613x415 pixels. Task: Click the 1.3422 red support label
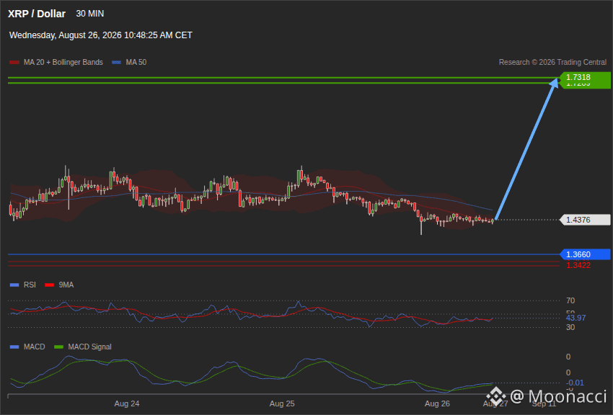[578, 265]
